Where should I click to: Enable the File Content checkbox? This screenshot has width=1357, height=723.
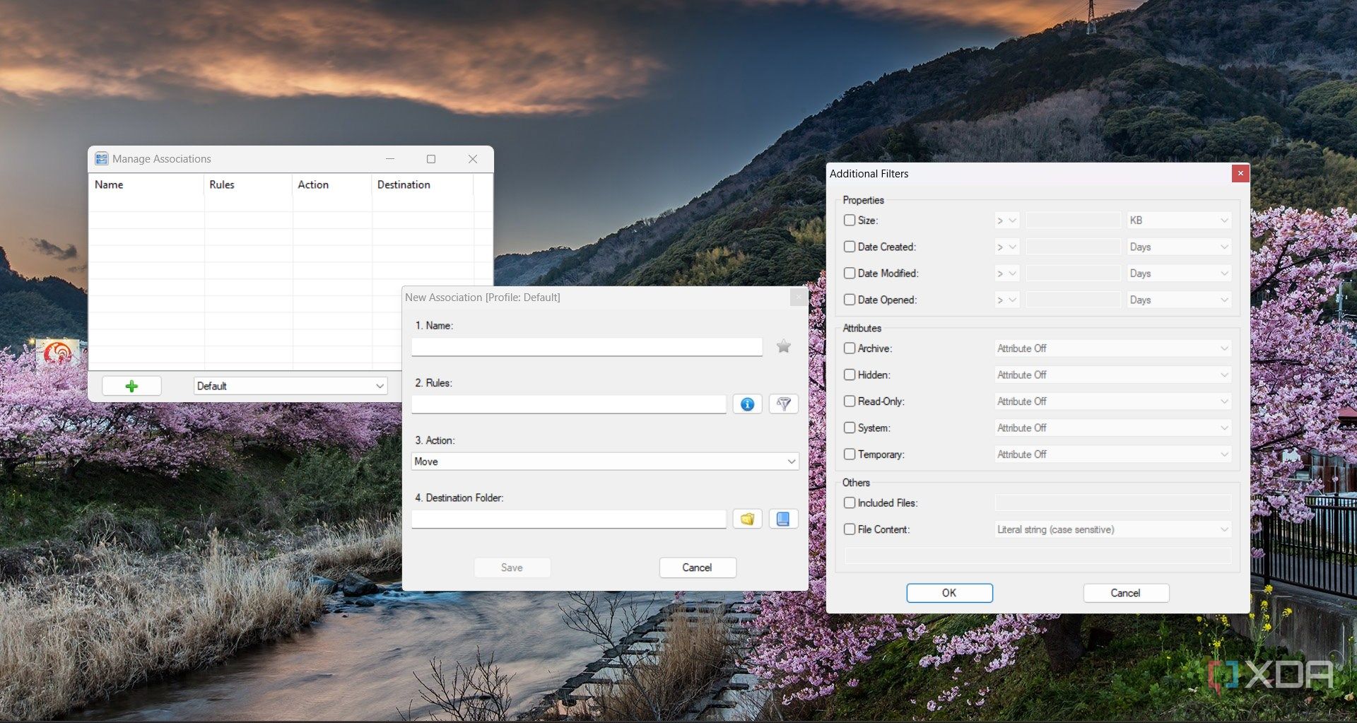(x=850, y=529)
